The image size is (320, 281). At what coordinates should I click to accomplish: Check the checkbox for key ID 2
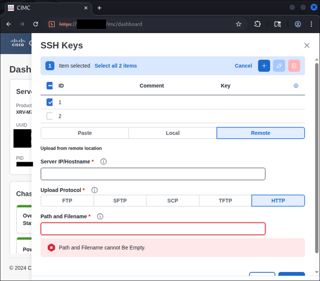point(49,116)
